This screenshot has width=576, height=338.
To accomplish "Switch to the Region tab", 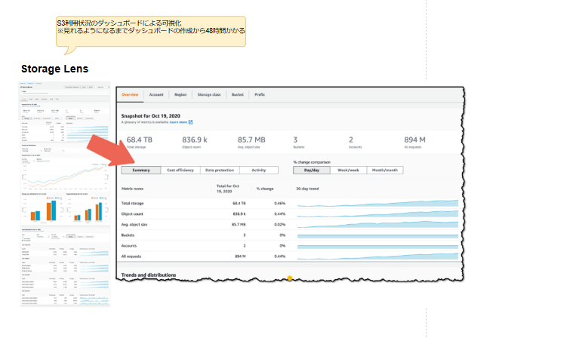I will 180,94.
